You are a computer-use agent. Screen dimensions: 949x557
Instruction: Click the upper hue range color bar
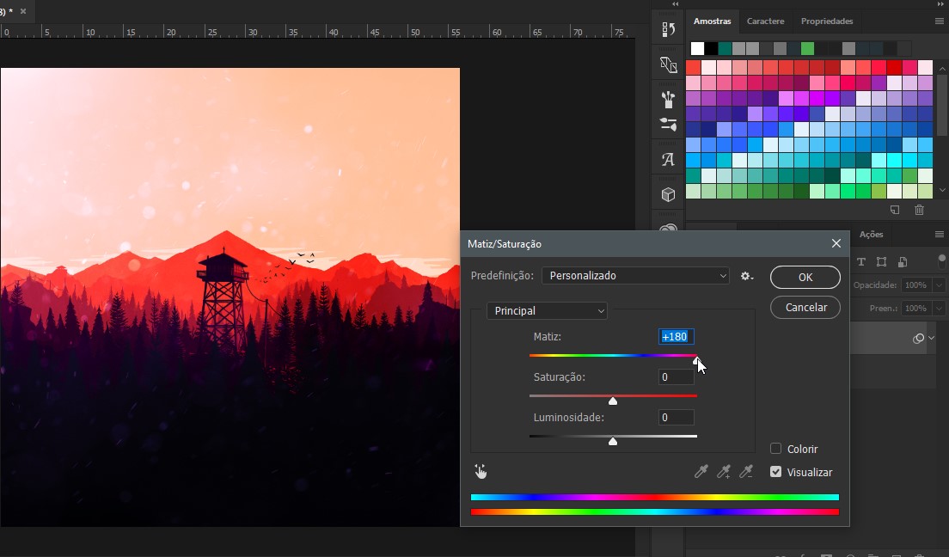click(655, 497)
